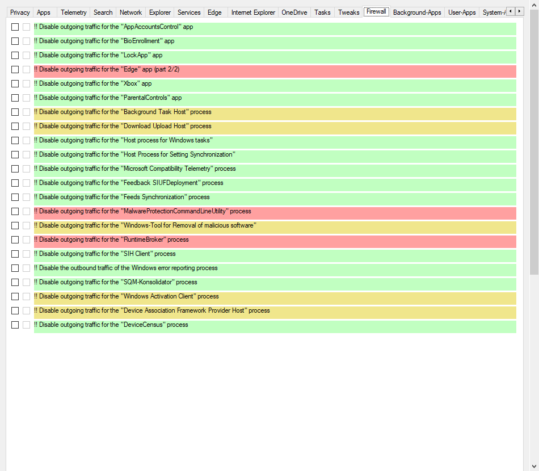The image size is (539, 471).
Task: Check the ParentalControls app checkbox
Action: click(x=15, y=98)
